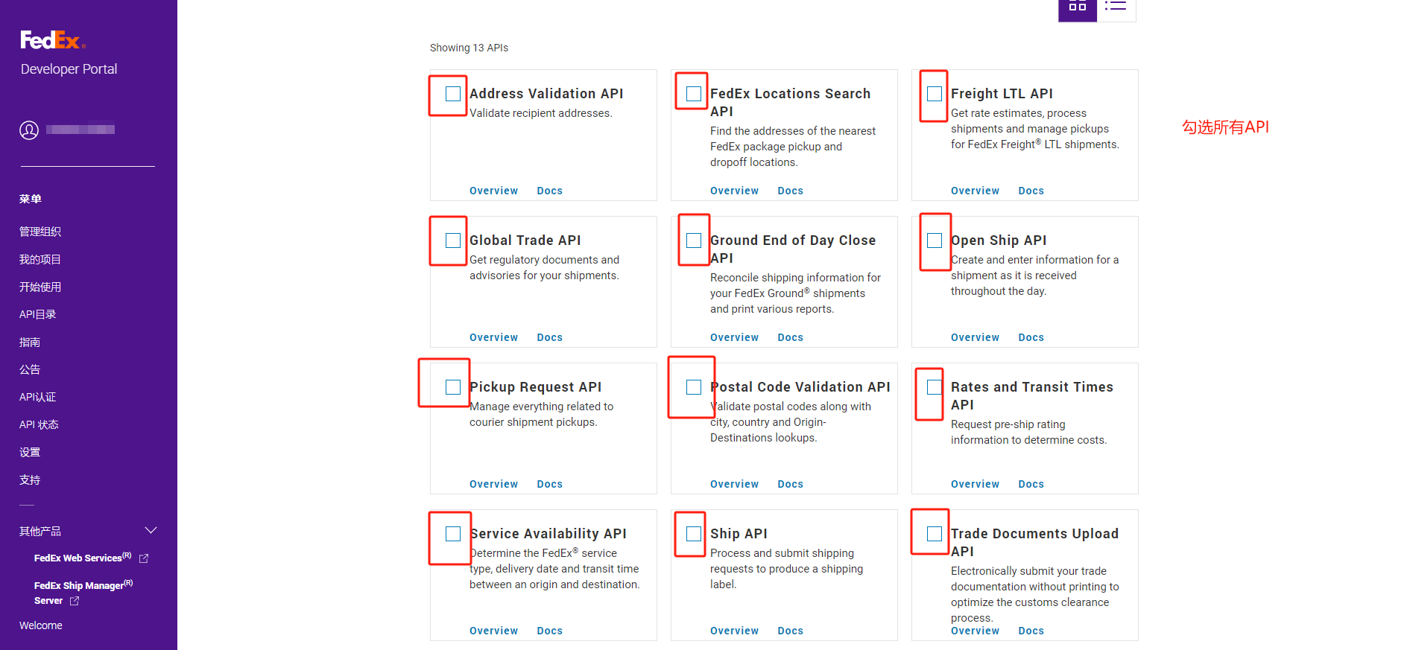Select the Postal Code Validation API checkbox
This screenshot has width=1407, height=650.
(x=693, y=387)
